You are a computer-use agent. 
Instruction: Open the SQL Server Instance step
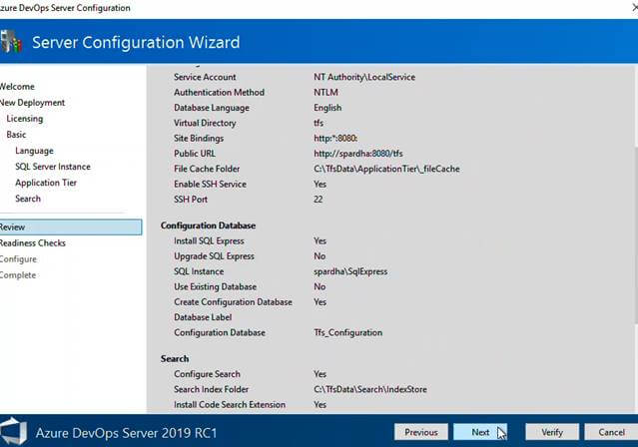tap(53, 167)
